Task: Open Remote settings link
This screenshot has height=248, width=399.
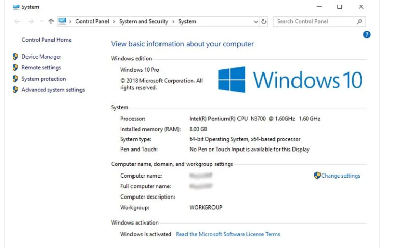Action: 41,67
